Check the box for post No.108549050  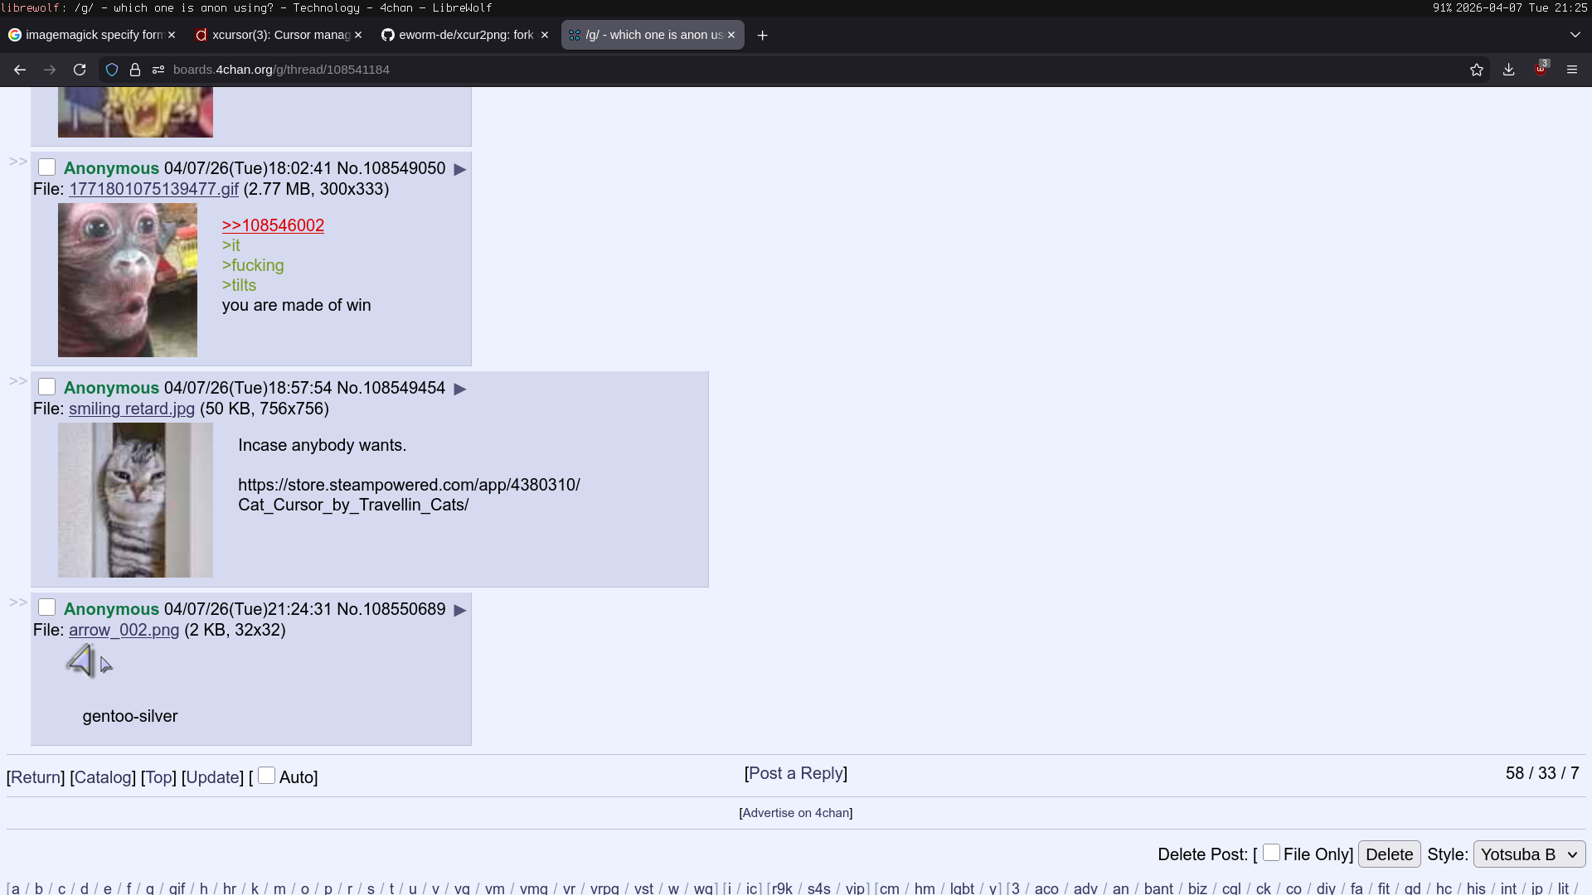(x=47, y=167)
